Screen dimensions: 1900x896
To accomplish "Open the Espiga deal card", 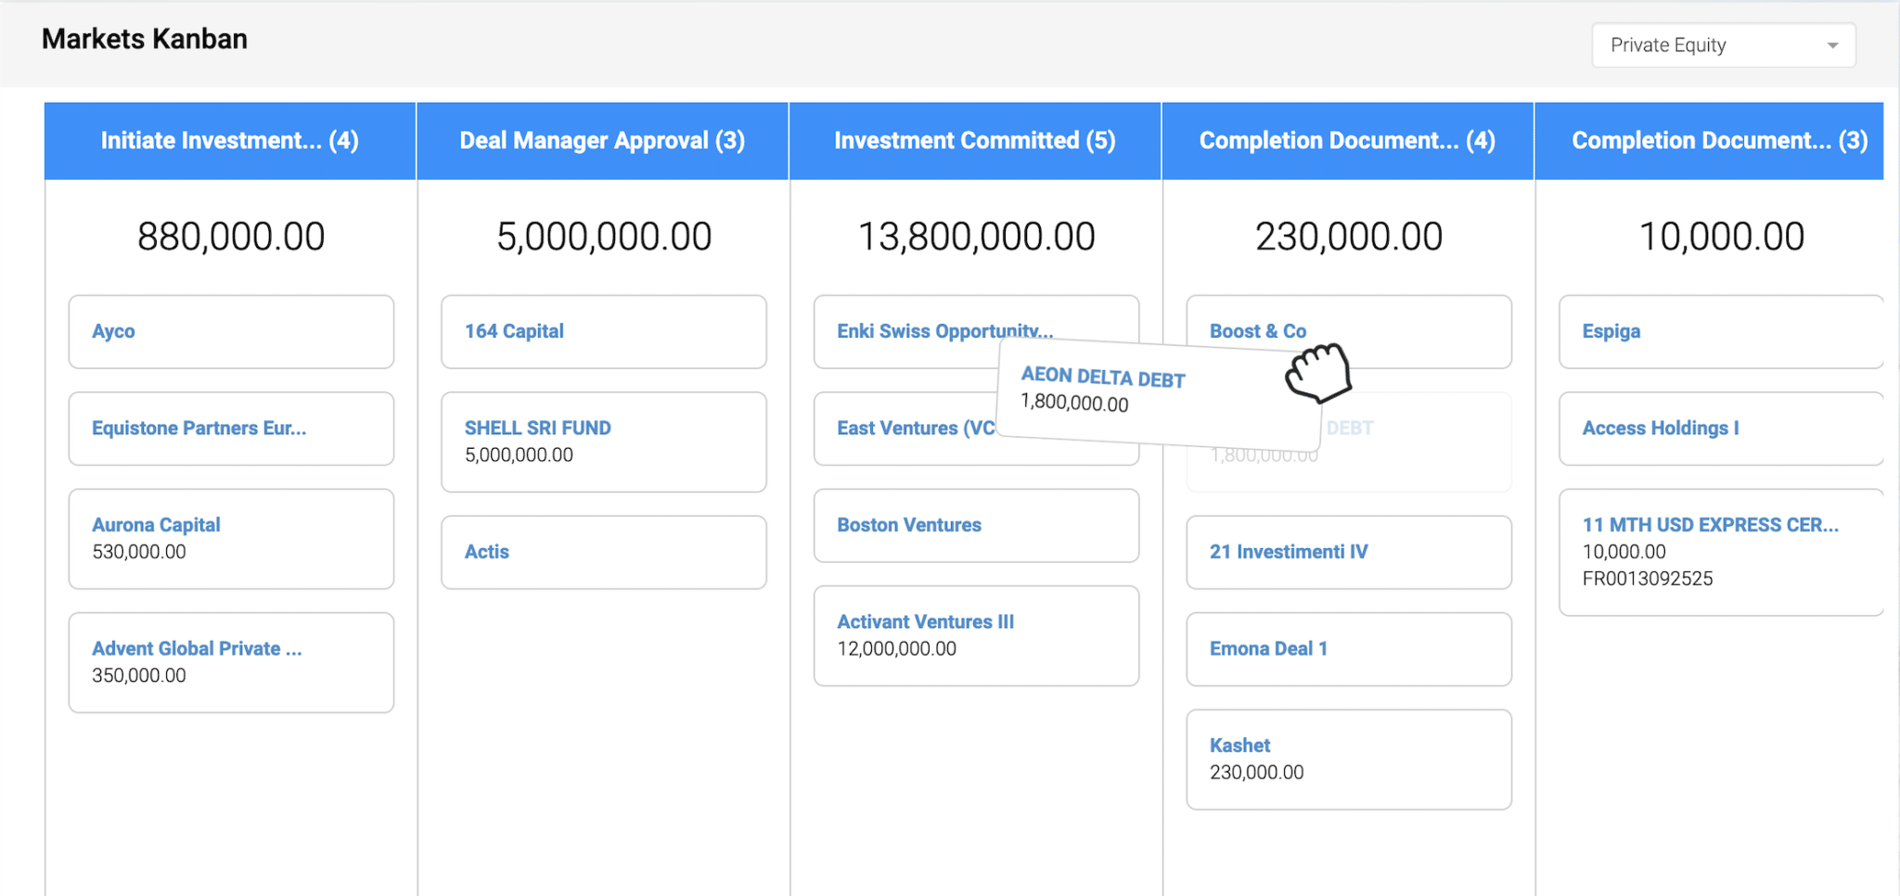I will point(1721,332).
